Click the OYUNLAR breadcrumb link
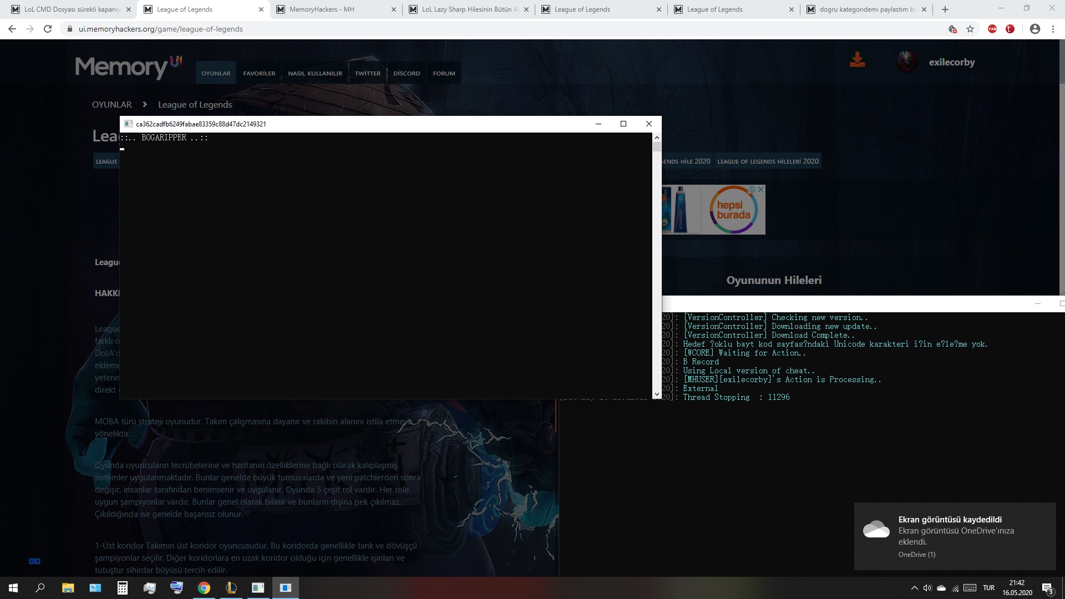This screenshot has height=599, width=1065. (112, 105)
